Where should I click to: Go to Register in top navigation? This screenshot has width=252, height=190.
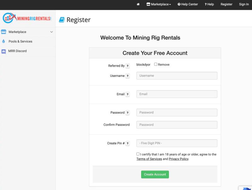226,4
